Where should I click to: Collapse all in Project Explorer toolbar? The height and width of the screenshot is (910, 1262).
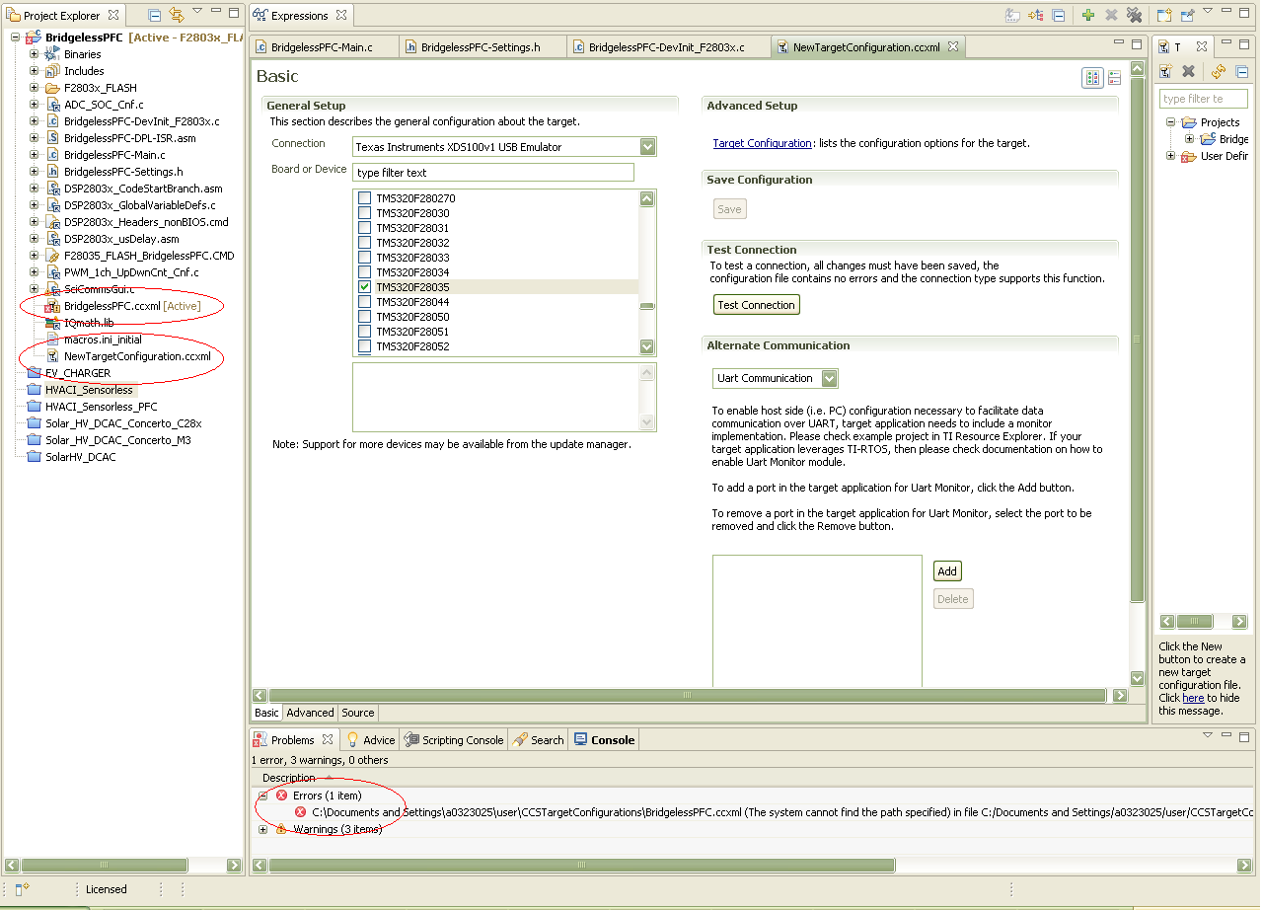[x=155, y=15]
